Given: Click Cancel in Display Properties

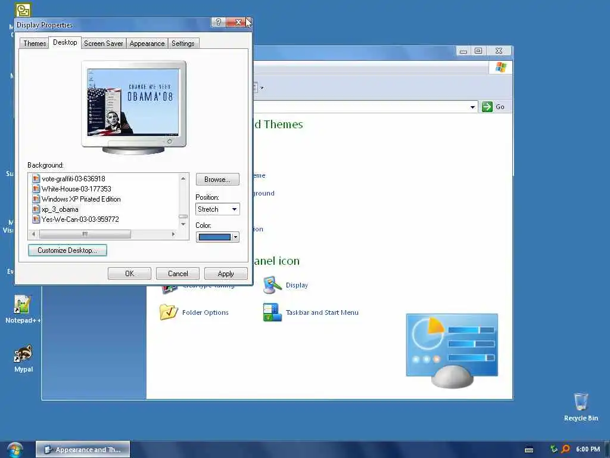Looking at the screenshot, I should (x=178, y=273).
